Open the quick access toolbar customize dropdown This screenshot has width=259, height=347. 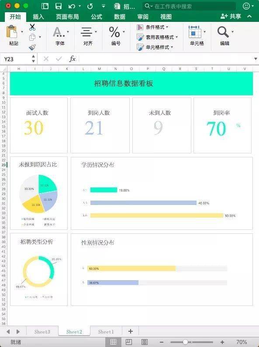(x=103, y=6)
